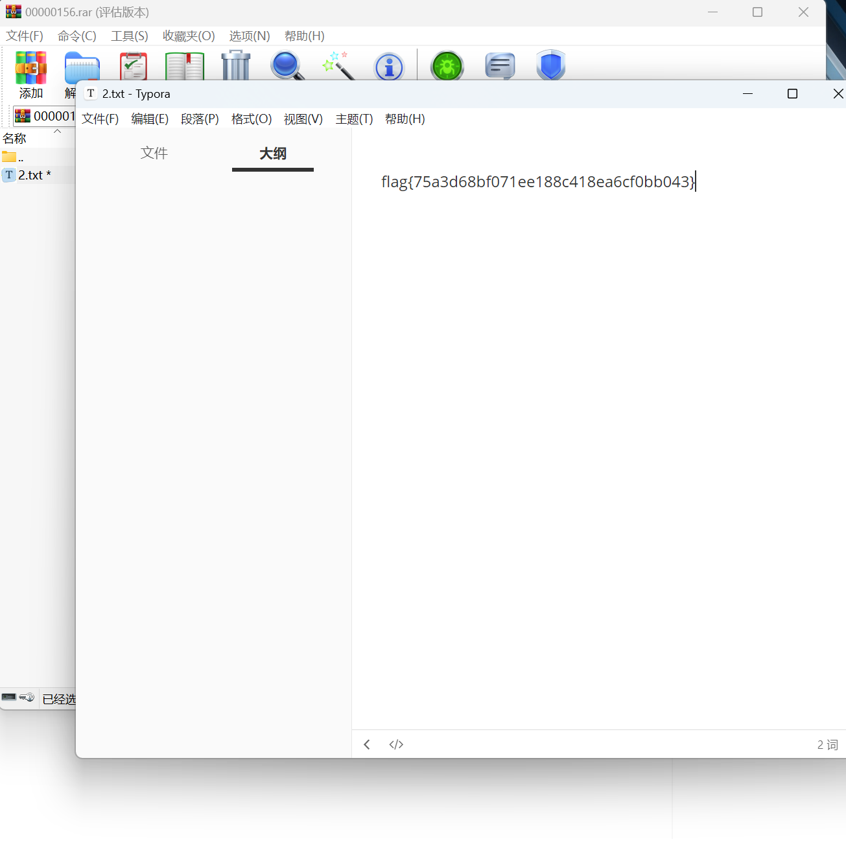Maximize the WinRAR window
846x859 pixels.
click(757, 12)
